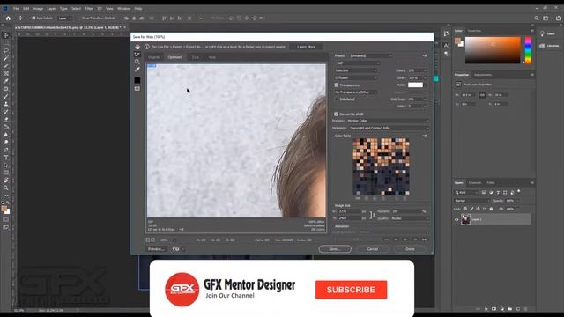Image resolution: width=564 pixels, height=317 pixels.
Task: Select the Zoom tool in main toolbar
Action: 6,188
